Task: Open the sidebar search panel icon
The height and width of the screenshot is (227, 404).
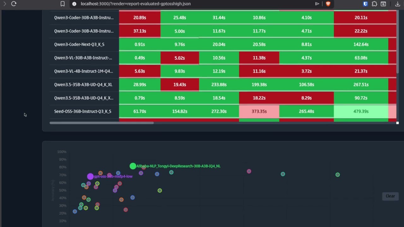Action: [383, 4]
